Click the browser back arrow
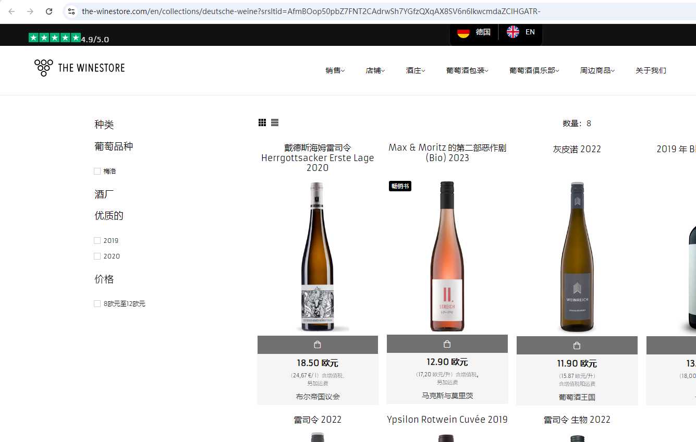696x442 pixels. pyautogui.click(x=11, y=11)
